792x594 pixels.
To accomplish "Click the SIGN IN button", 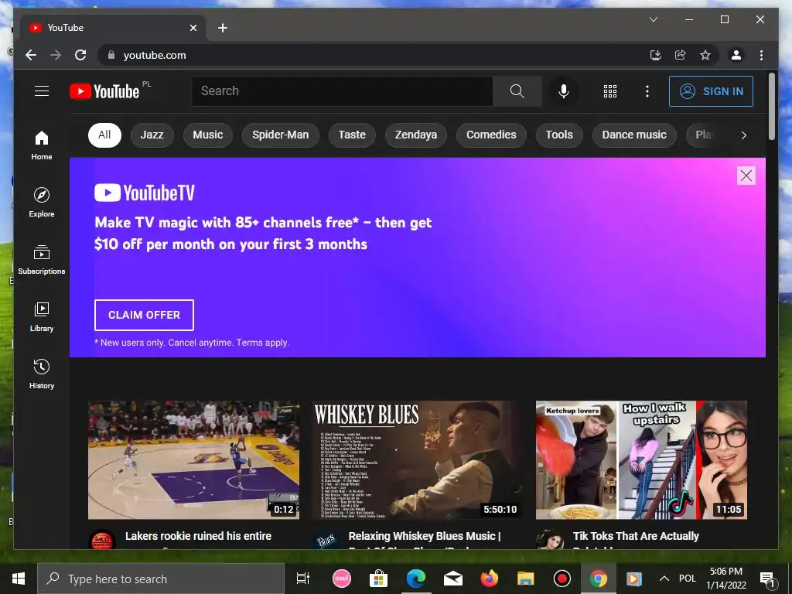I will pyautogui.click(x=711, y=91).
